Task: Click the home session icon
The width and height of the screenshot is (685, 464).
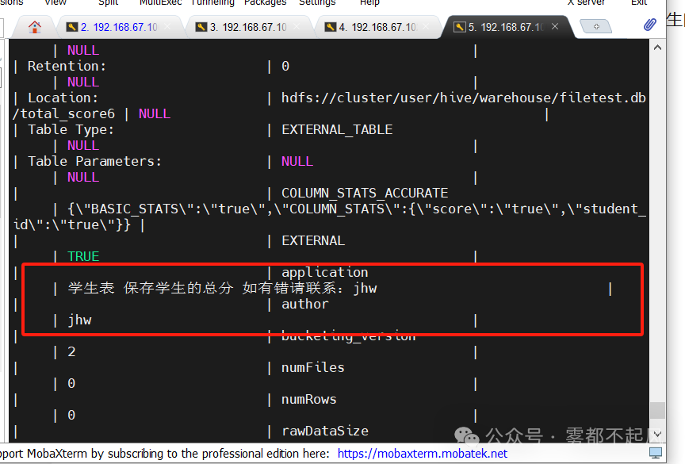Action: tap(33, 25)
